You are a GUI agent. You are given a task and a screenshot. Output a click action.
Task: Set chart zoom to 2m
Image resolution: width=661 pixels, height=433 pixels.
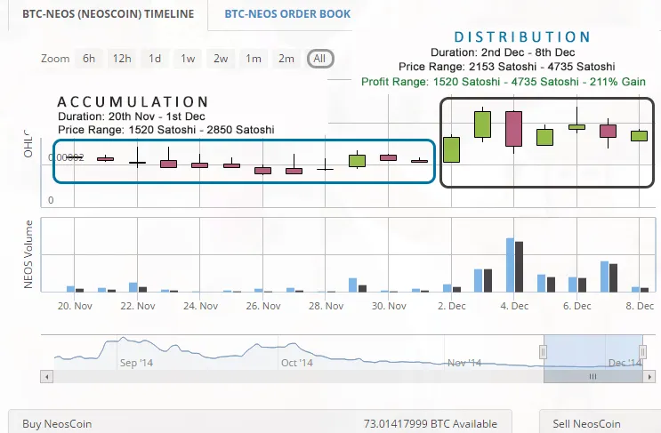pyautogui.click(x=286, y=59)
